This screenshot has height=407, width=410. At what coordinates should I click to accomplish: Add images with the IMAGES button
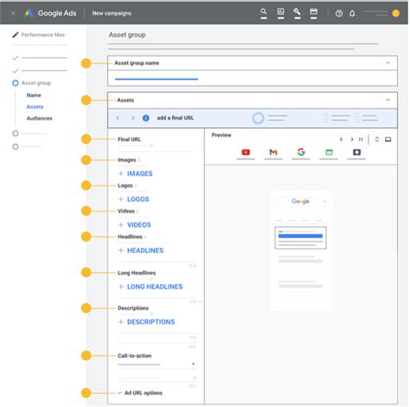(x=136, y=173)
